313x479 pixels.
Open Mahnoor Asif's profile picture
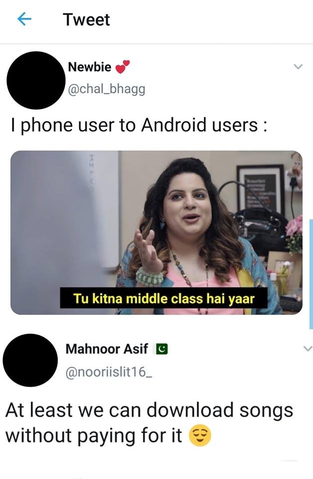pyautogui.click(x=30, y=360)
